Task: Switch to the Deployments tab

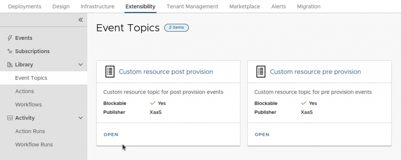Action: click(24, 7)
